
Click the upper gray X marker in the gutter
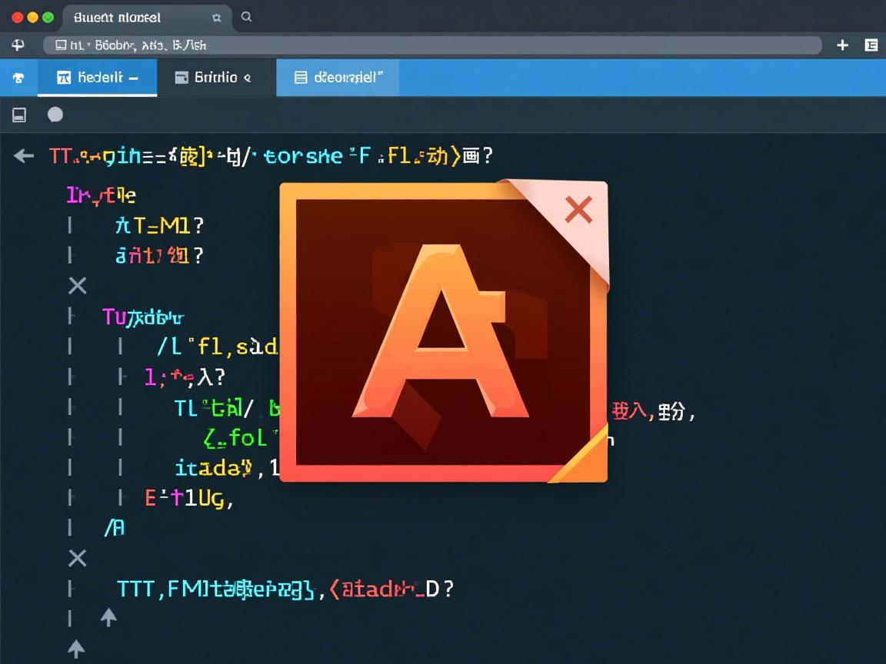pos(77,286)
